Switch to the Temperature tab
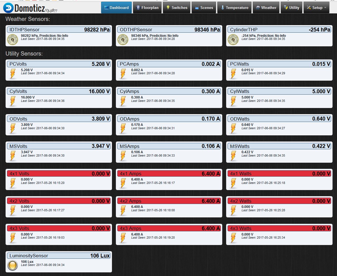The height and width of the screenshot is (276, 337). tap(234, 8)
